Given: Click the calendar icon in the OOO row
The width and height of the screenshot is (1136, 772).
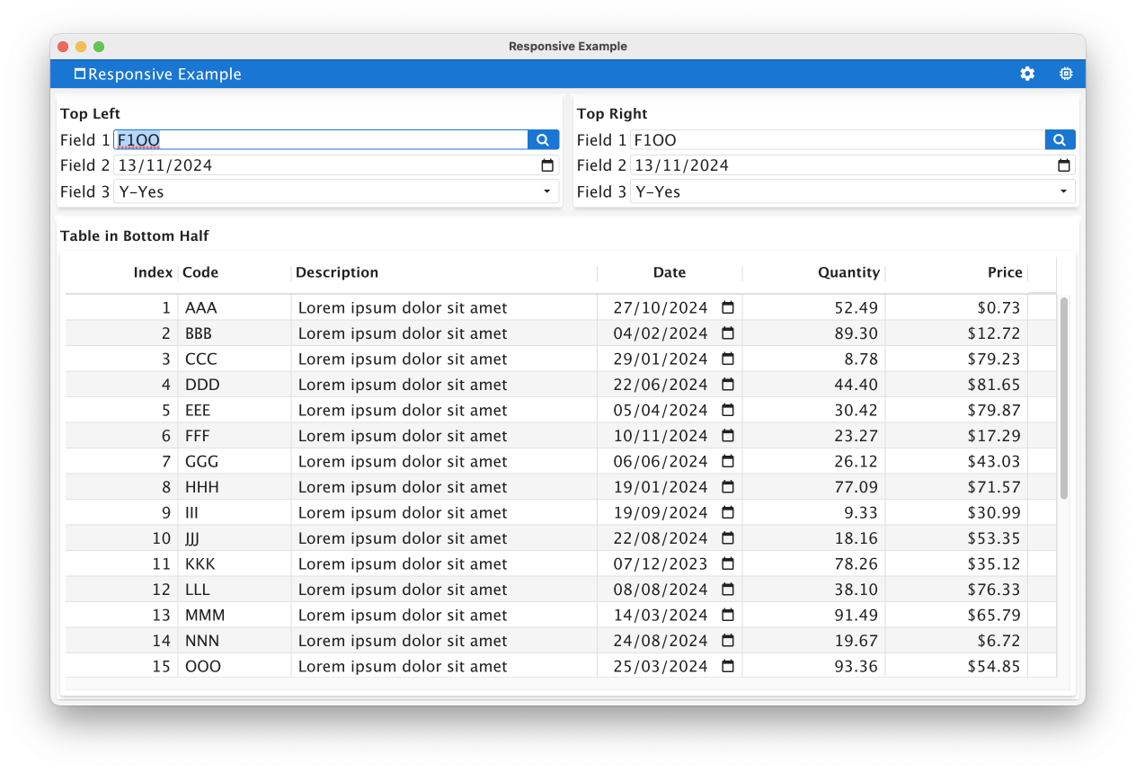Looking at the screenshot, I should tap(728, 666).
